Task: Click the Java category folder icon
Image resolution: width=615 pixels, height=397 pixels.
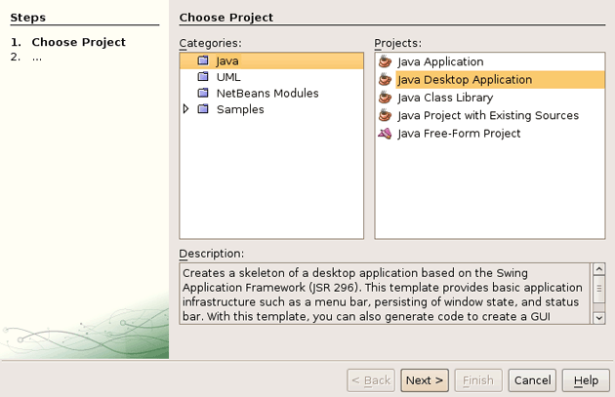Action: (203, 60)
